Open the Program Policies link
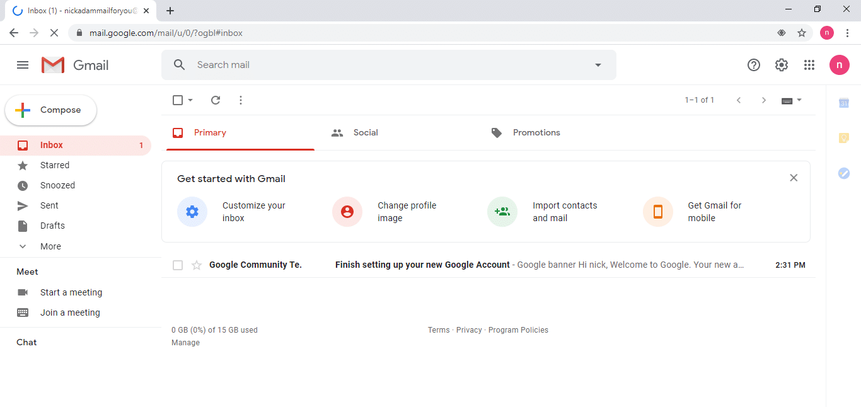This screenshot has height=407, width=861. 518,330
